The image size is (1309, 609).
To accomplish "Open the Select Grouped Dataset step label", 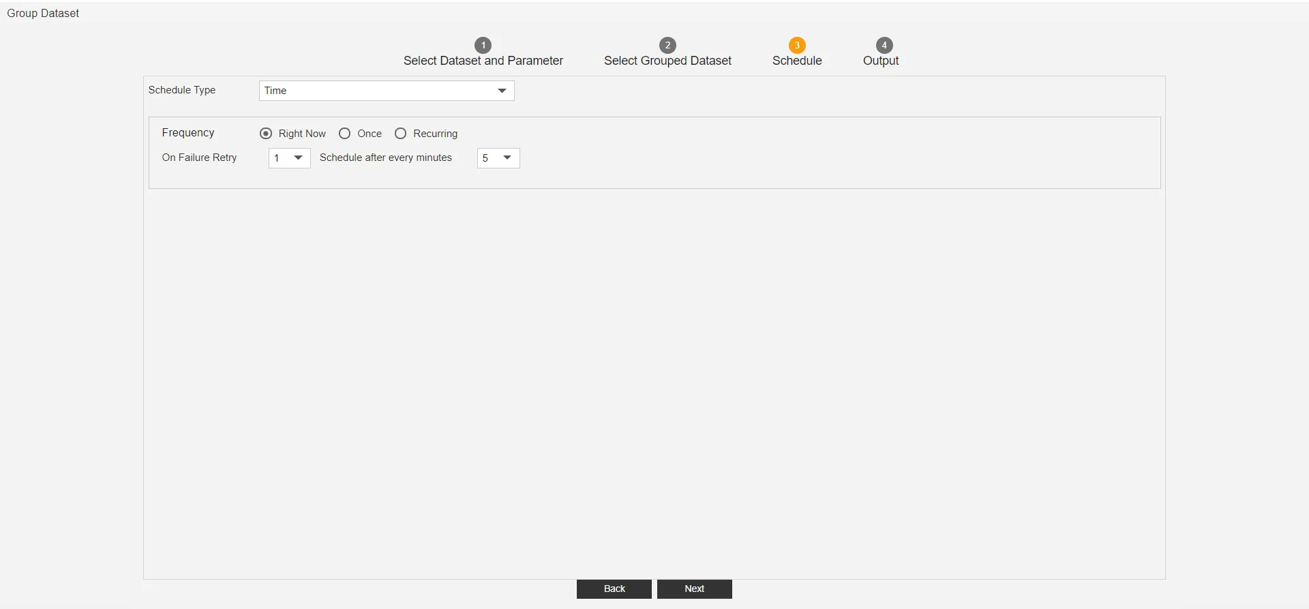I will [667, 61].
